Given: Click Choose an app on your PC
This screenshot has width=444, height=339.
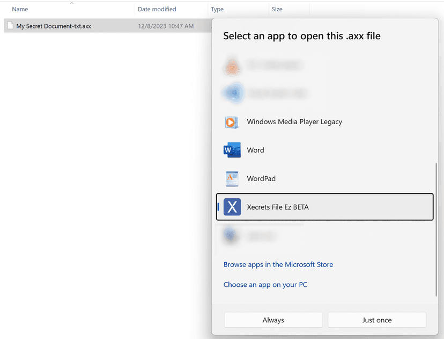Looking at the screenshot, I should [x=265, y=285].
